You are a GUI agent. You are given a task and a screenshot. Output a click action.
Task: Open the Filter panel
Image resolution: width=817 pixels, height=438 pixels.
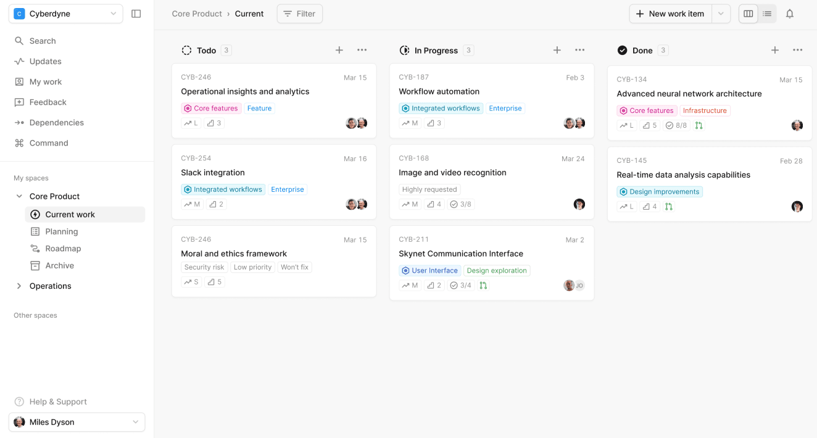pyautogui.click(x=299, y=13)
